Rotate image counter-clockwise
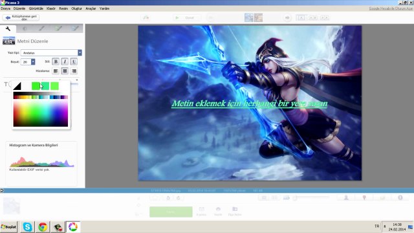 [168, 198]
